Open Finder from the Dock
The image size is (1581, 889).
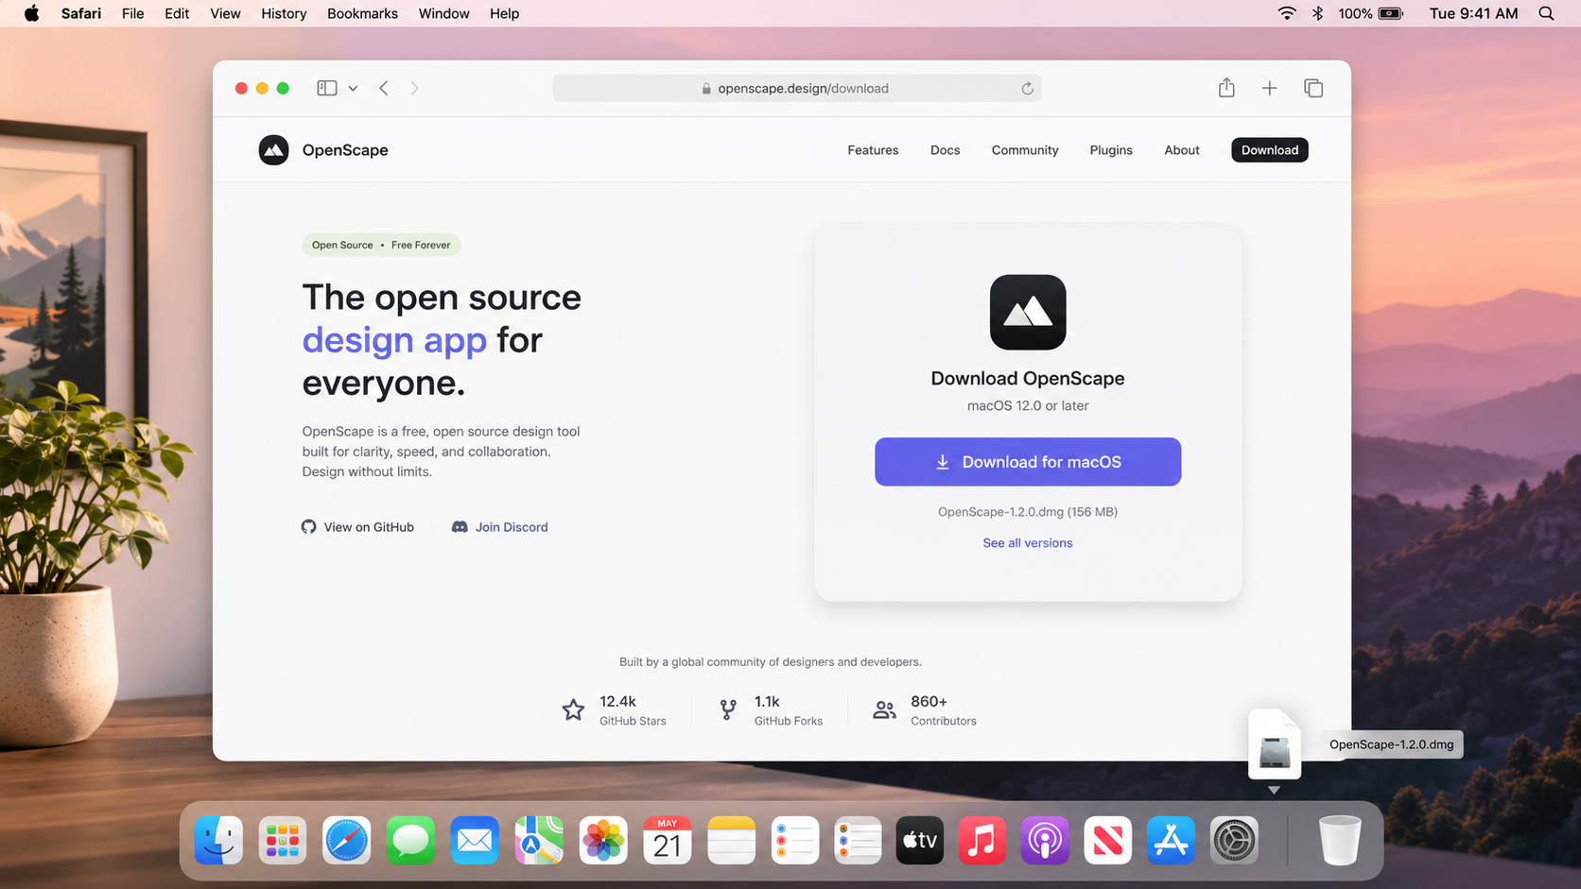pos(218,840)
